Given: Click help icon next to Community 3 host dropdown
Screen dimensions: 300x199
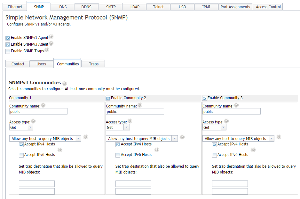Looking at the screenshot, I should coord(279,137).
